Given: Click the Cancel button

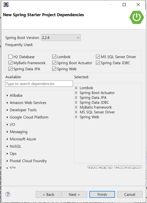Looking at the screenshot, I should tap(130, 194).
